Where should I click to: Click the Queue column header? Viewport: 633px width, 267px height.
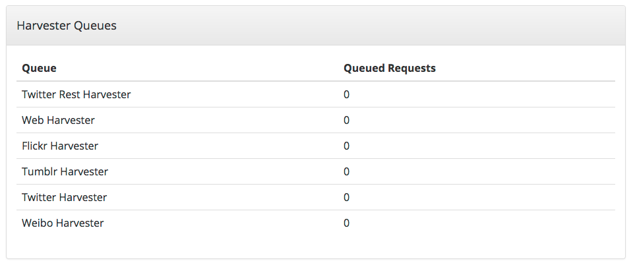coord(39,68)
